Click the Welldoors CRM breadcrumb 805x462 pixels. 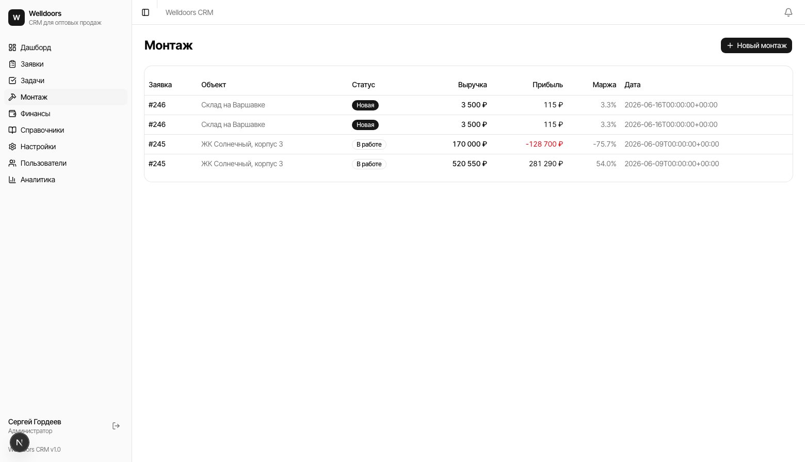point(189,12)
